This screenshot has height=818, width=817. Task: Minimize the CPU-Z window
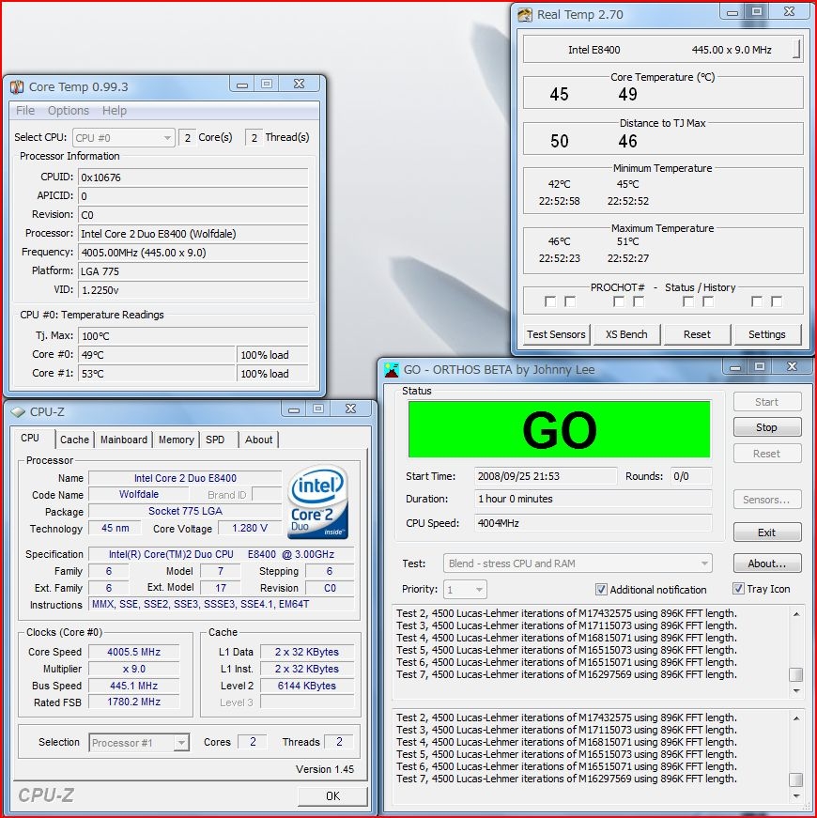tap(294, 409)
